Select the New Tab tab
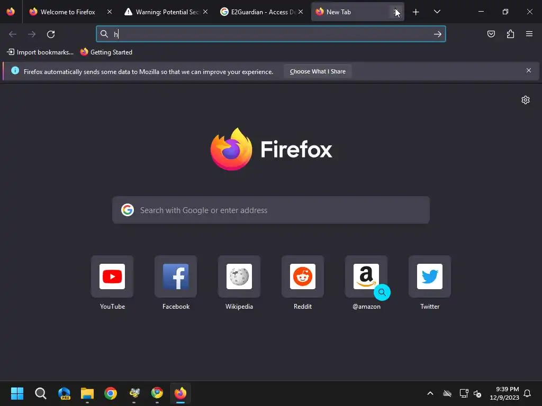The height and width of the screenshot is (406, 542). 353,12
